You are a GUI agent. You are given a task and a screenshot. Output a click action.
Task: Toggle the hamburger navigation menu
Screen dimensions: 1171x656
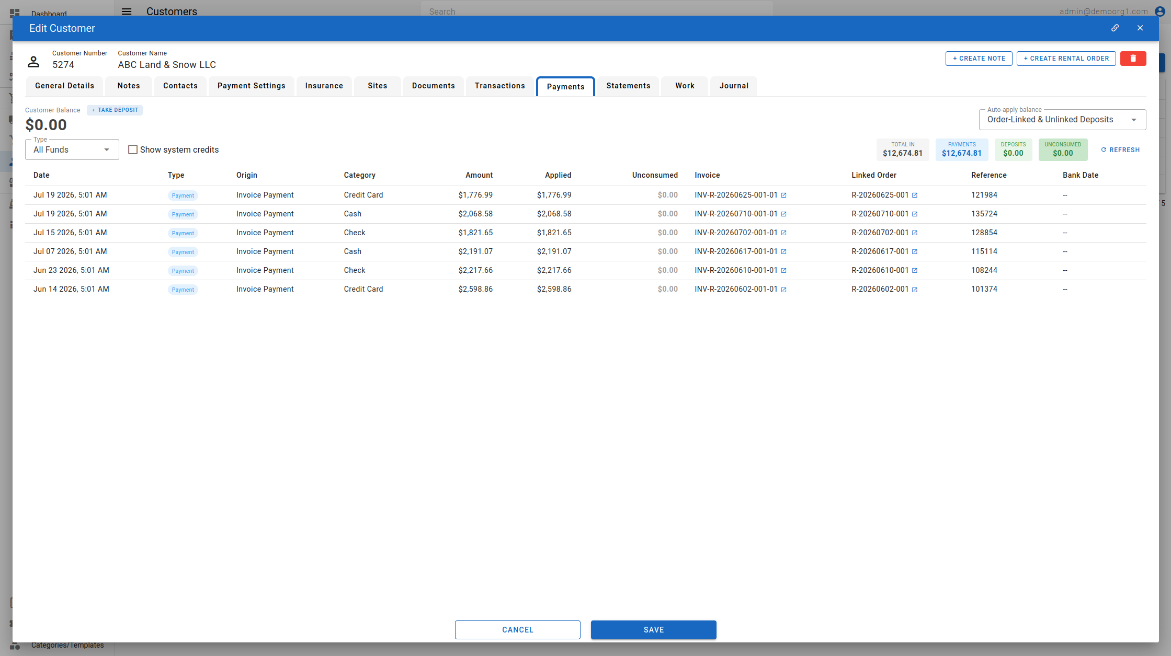click(127, 11)
